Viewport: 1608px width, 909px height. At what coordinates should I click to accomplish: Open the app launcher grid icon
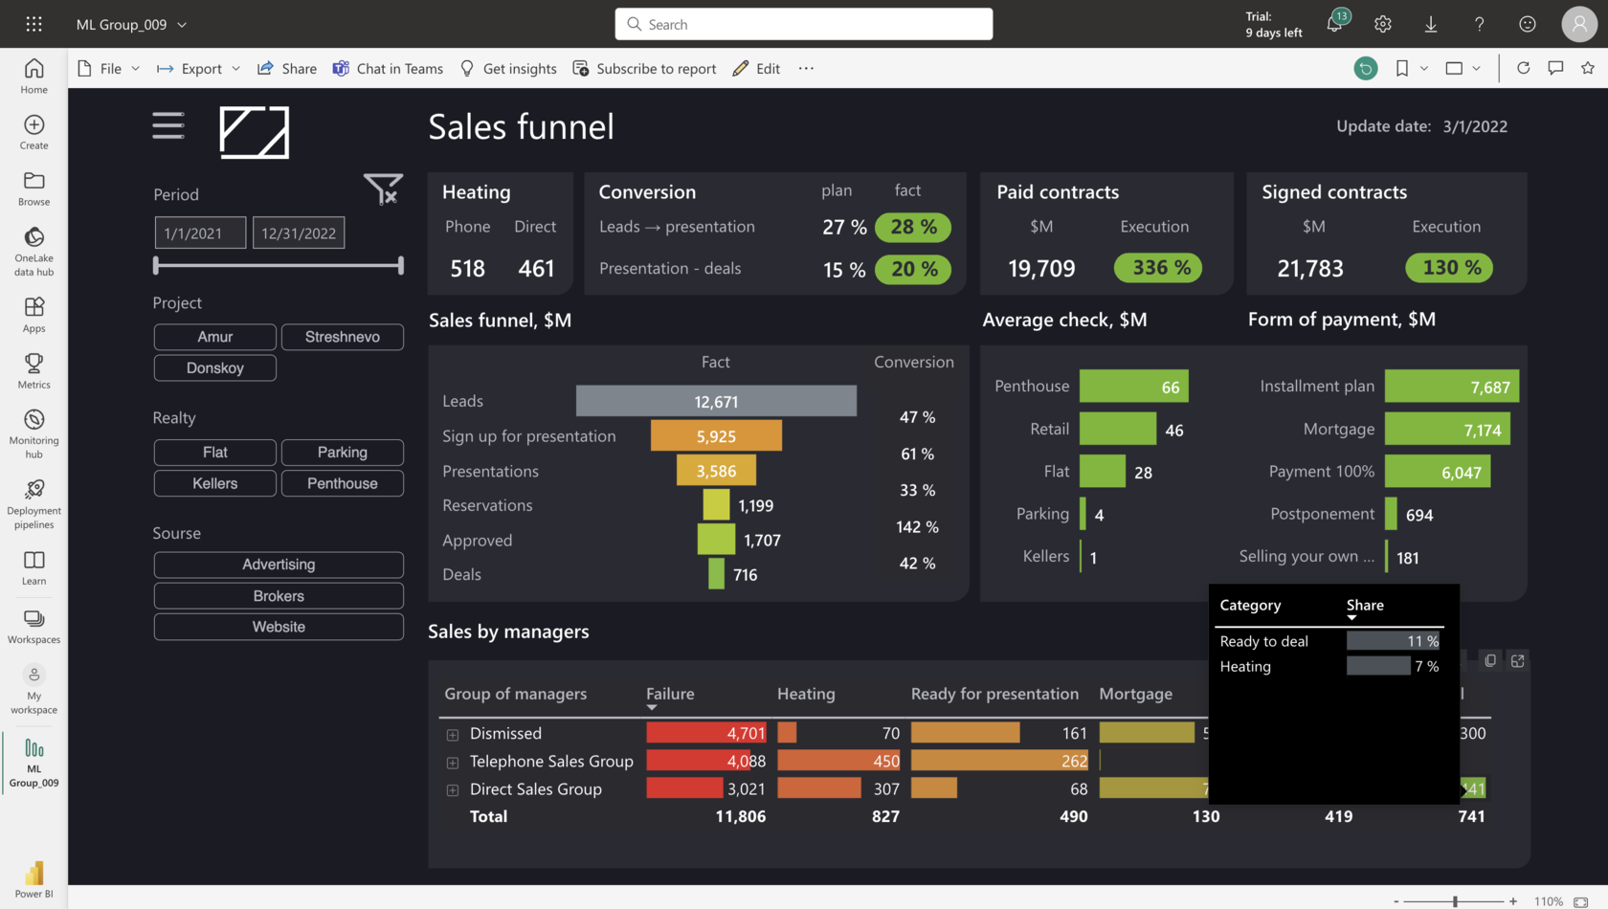pyautogui.click(x=33, y=24)
